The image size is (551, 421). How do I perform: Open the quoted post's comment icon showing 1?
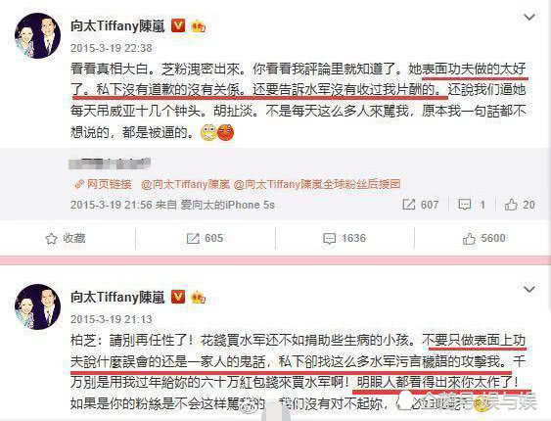[x=472, y=205]
